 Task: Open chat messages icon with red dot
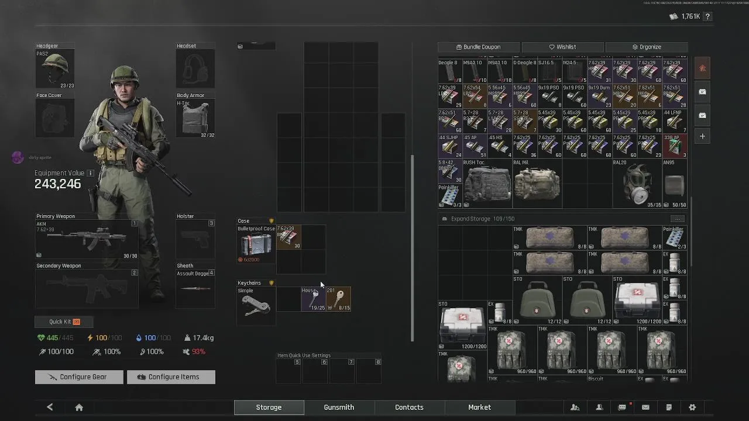pyautogui.click(x=623, y=407)
